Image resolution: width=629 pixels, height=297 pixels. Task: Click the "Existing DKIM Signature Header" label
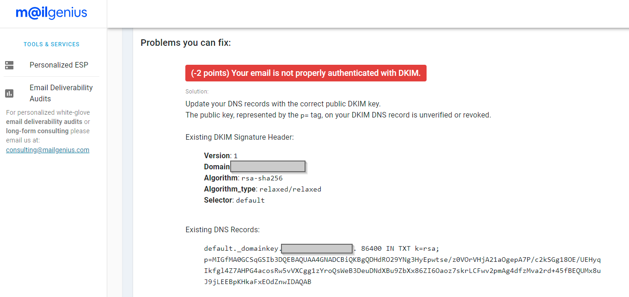pyautogui.click(x=239, y=137)
